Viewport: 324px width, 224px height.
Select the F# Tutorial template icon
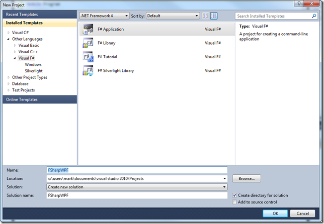tap(88, 57)
